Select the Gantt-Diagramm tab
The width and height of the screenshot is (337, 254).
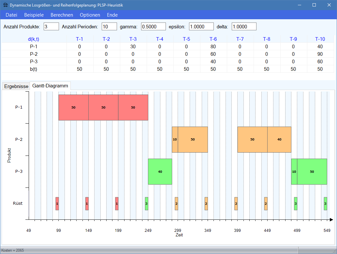(x=50, y=86)
